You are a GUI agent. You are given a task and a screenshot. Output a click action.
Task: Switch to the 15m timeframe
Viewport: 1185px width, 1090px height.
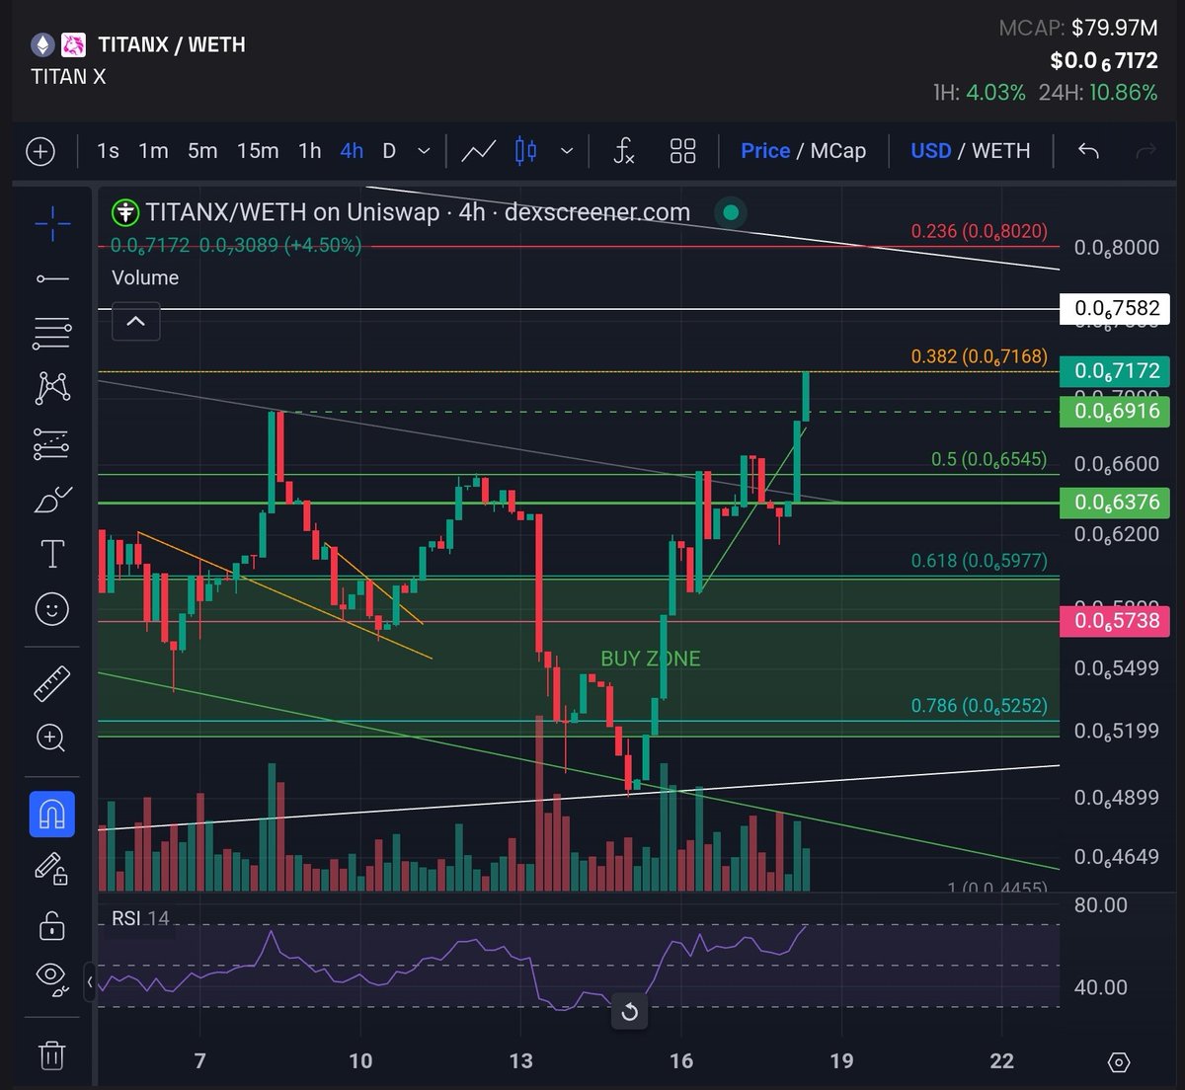pos(258,151)
